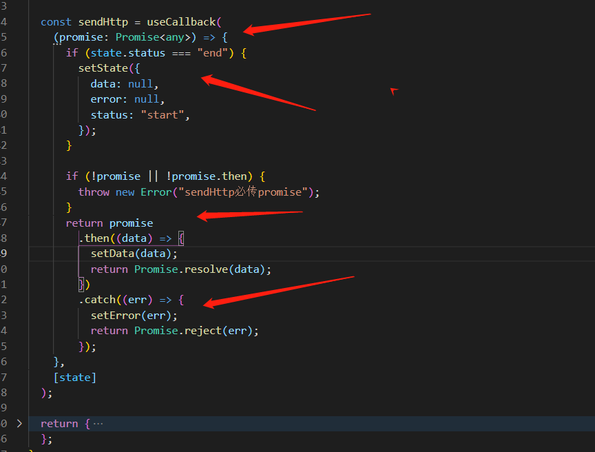Expand the collapsed return block chevron
The image size is (595, 452).
[18, 423]
